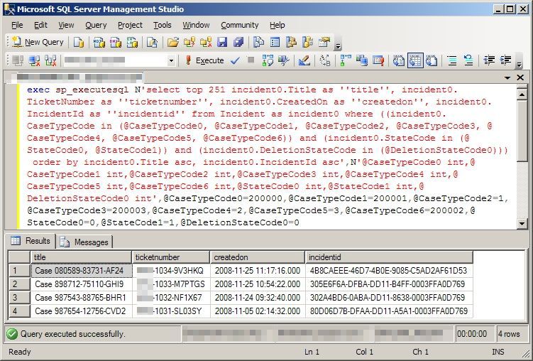Open Design Query in Editor
533x361 pixels.
click(x=304, y=60)
